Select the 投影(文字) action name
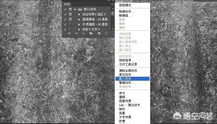Image resolution: width=217 pixels, height=124 pixels. (91, 29)
